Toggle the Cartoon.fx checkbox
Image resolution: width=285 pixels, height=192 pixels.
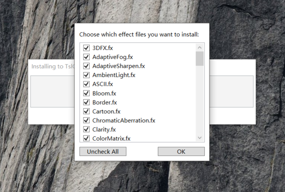pos(86,111)
